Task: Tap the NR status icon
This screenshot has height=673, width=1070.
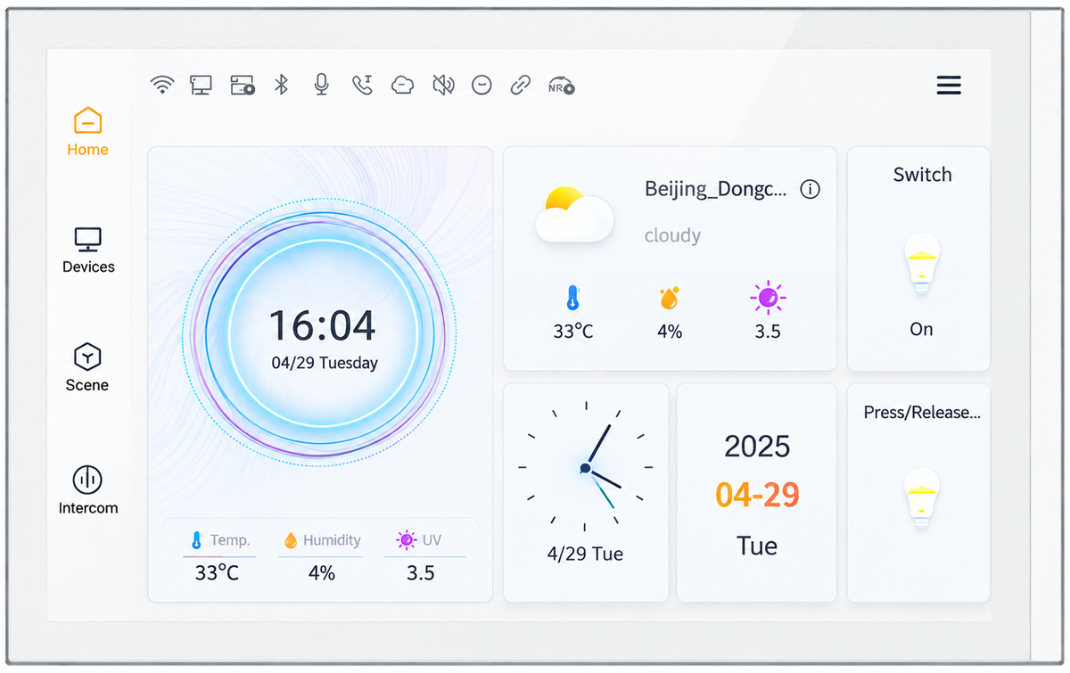Action: pyautogui.click(x=561, y=85)
